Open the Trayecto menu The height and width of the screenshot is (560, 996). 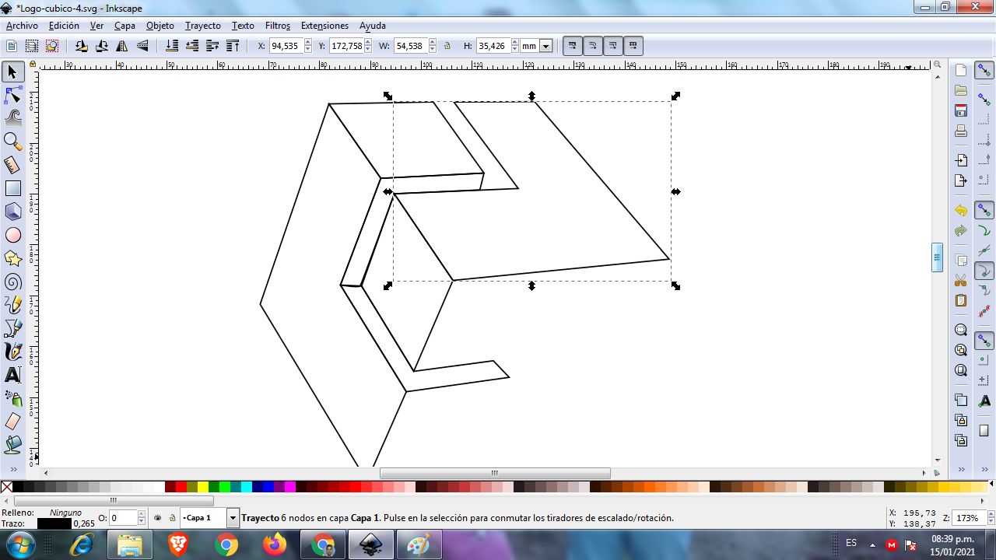point(203,26)
